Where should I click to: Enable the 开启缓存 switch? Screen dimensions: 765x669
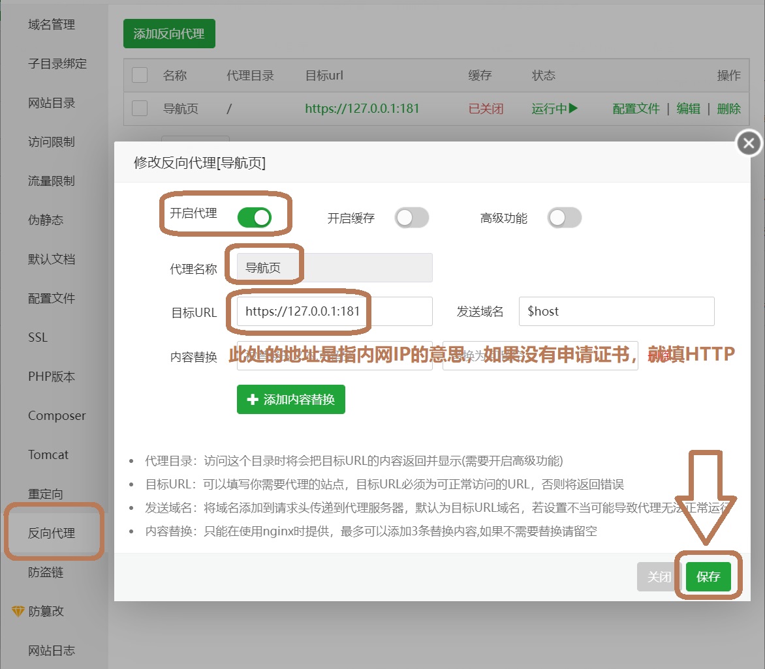tap(411, 218)
